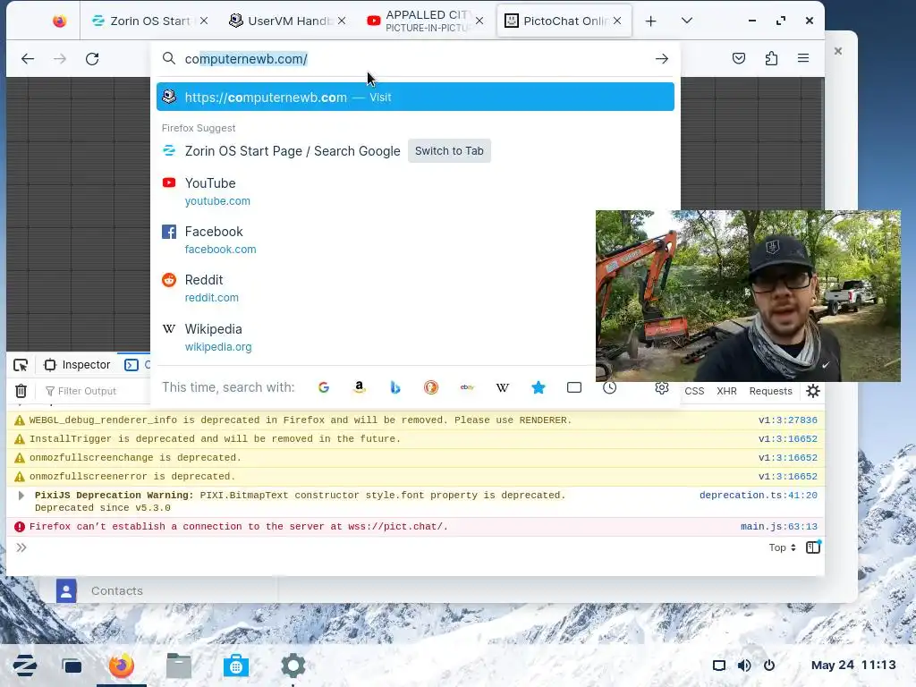Screen dimensions: 916x687
Task: Toggle the XHR console filter
Action: (726, 391)
